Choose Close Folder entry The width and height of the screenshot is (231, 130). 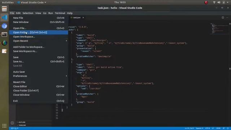point(39,91)
